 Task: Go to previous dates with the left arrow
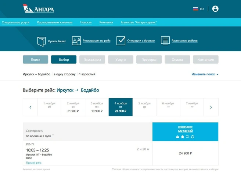coord(30,107)
